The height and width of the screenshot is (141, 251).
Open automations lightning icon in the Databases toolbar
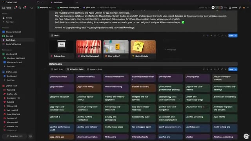[211, 69]
